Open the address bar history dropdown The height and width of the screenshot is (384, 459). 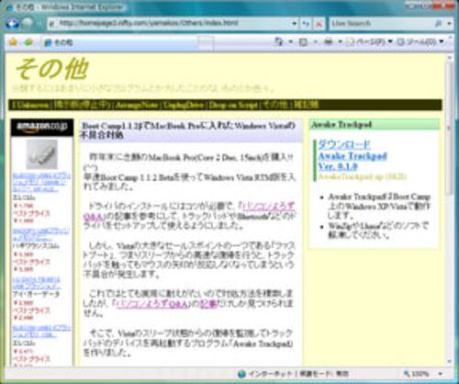coord(294,23)
